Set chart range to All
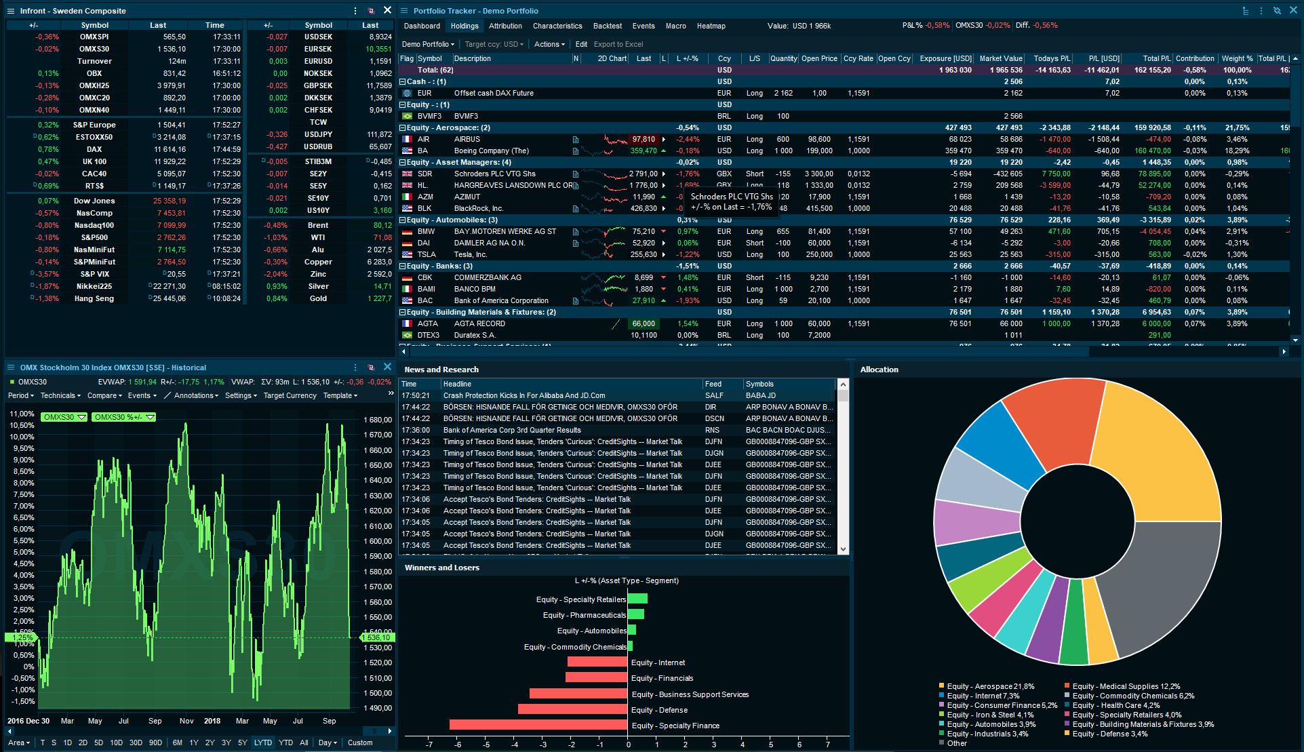 pyautogui.click(x=304, y=743)
